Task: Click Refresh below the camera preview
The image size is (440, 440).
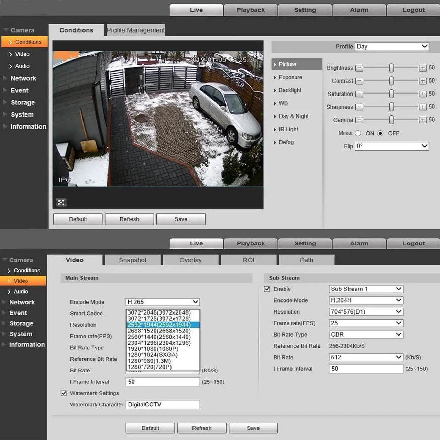Action: pyautogui.click(x=129, y=219)
